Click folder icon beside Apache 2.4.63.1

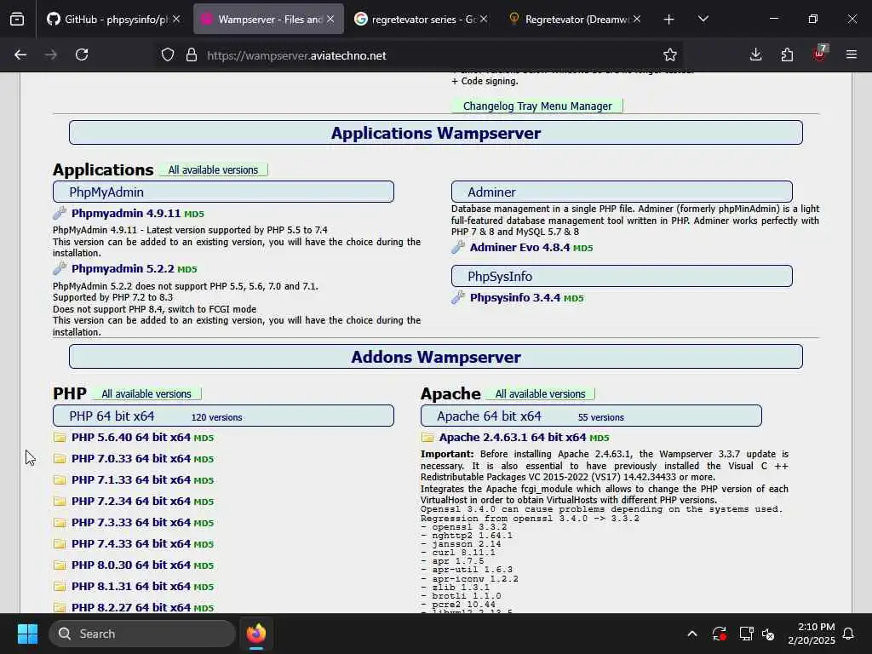click(x=427, y=438)
